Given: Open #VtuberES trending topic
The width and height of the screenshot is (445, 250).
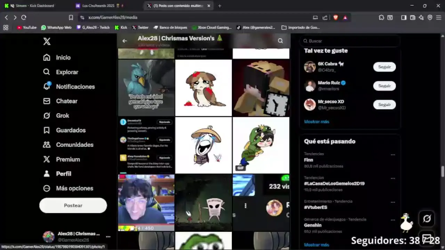Looking at the screenshot, I should pos(315,207).
